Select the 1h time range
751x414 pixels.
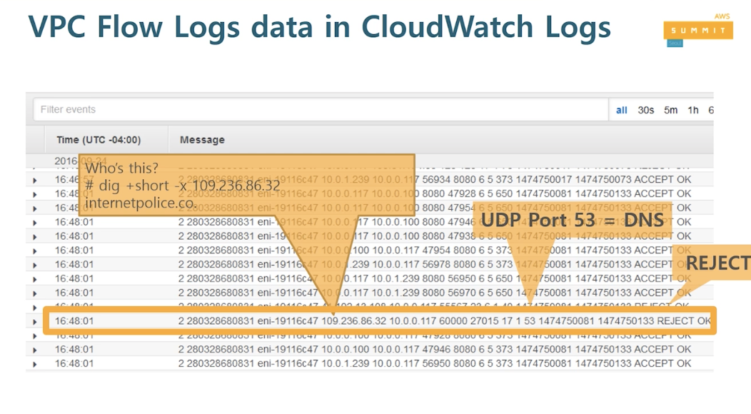[693, 110]
